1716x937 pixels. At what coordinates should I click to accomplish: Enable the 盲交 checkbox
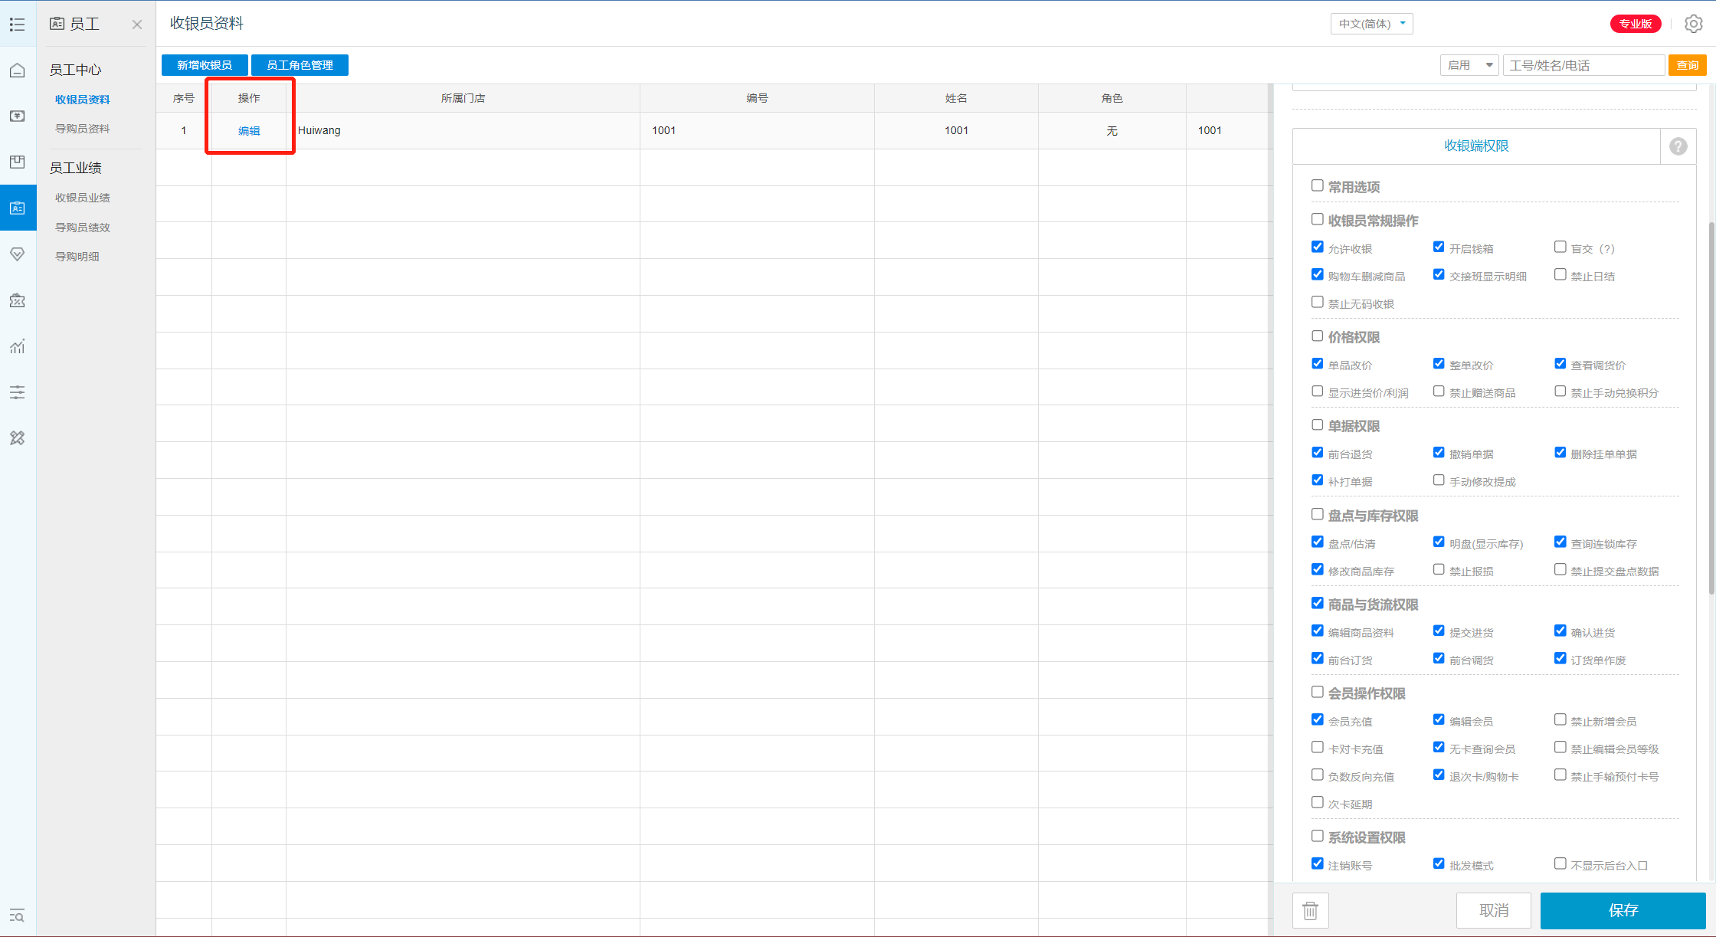(x=1560, y=247)
